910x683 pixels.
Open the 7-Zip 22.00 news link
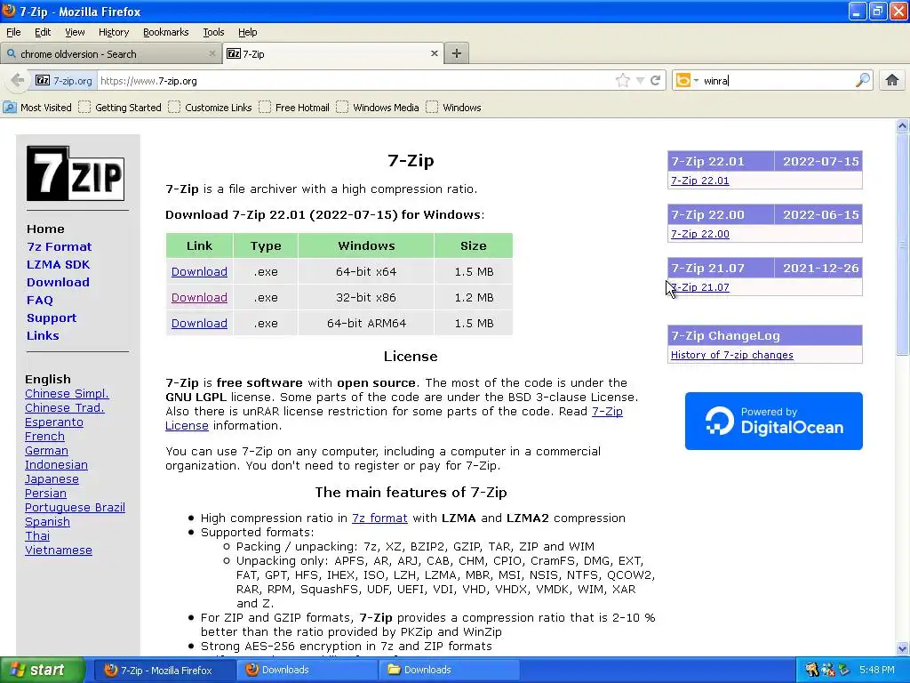[x=700, y=234]
